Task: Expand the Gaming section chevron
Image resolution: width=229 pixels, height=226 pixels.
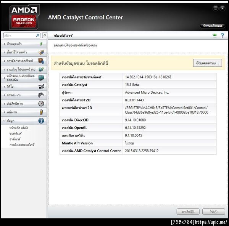Action: 4,95
